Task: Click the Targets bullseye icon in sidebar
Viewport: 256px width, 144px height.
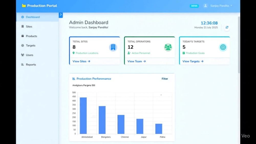Action: point(23,46)
